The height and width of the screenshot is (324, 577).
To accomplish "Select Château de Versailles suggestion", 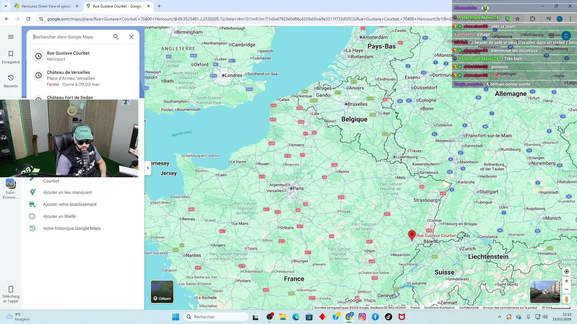I will click(82, 78).
